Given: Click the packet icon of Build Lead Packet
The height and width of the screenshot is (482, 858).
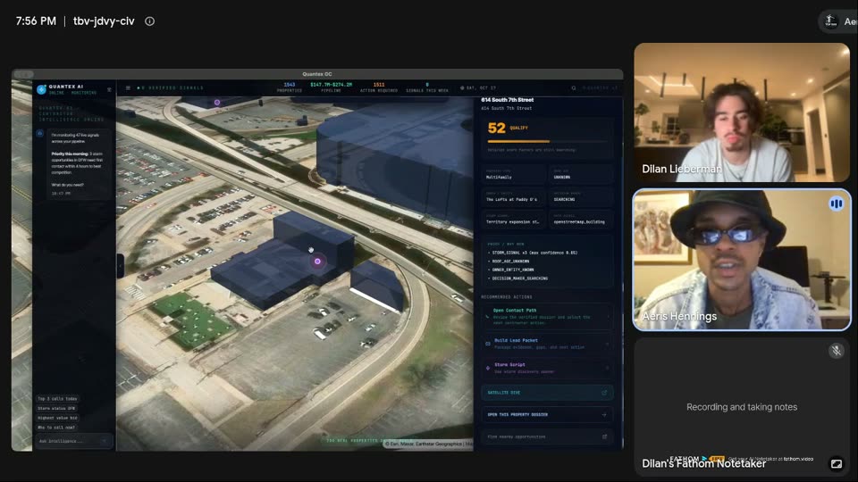Looking at the screenshot, I should coord(488,344).
